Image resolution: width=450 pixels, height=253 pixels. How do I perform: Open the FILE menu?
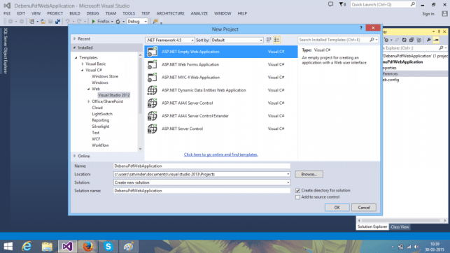pos(7,13)
